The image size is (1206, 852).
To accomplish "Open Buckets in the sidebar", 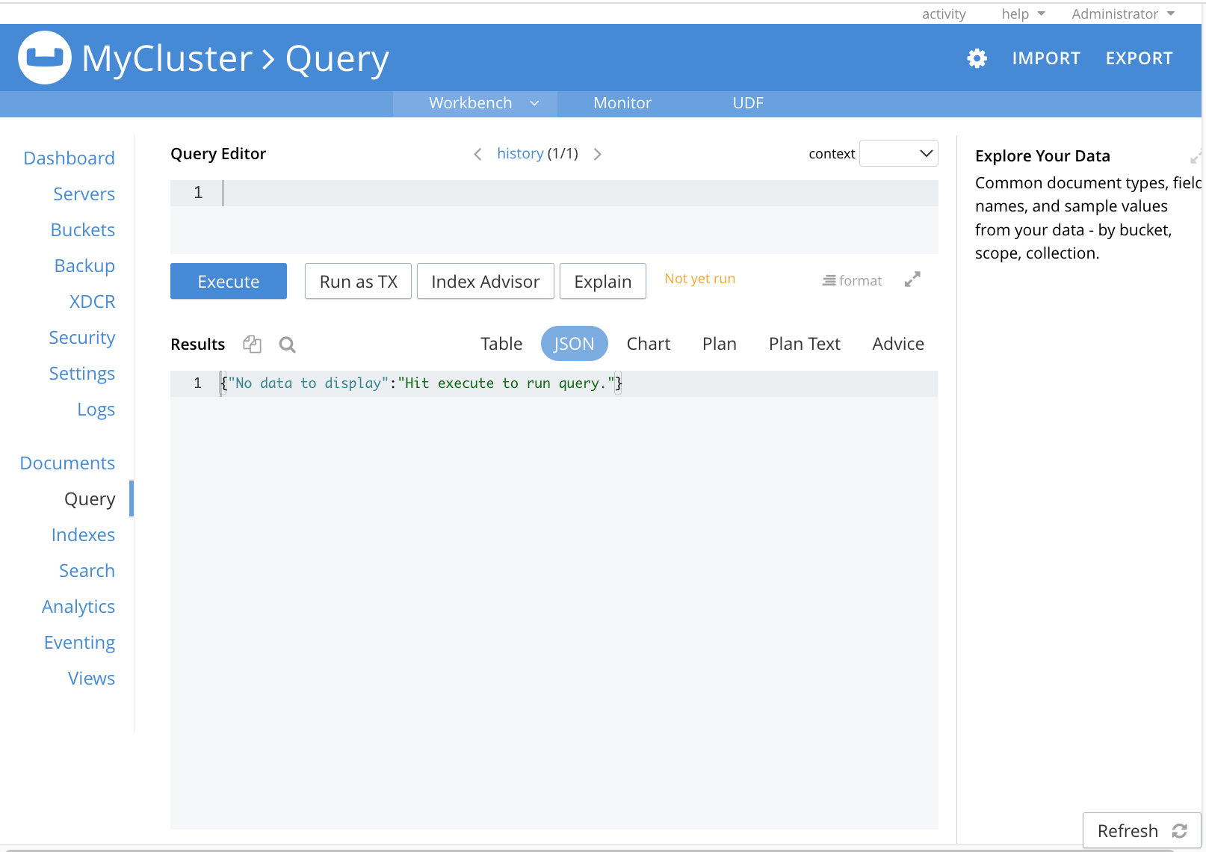I will pos(83,230).
